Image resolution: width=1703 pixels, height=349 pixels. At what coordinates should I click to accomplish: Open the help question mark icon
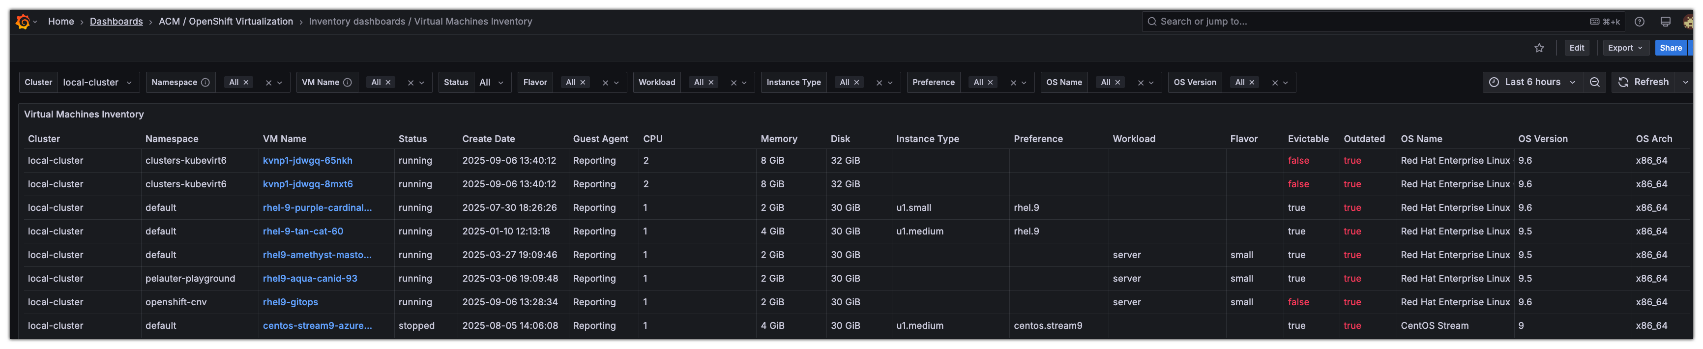1640,22
